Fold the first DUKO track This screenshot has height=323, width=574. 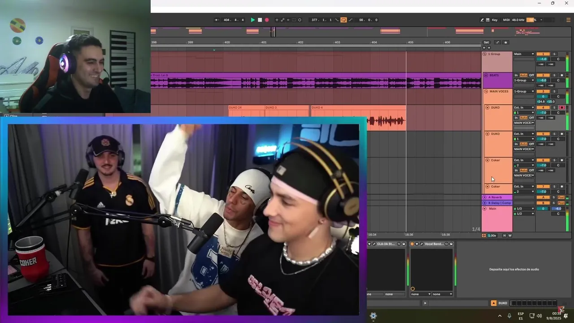[487, 108]
